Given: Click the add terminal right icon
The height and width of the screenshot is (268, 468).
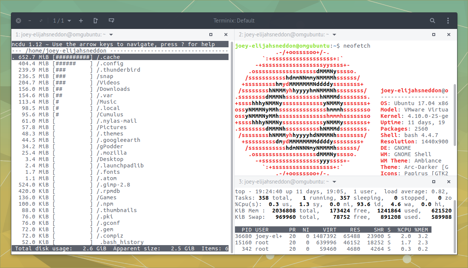Looking at the screenshot, I should coord(96,21).
